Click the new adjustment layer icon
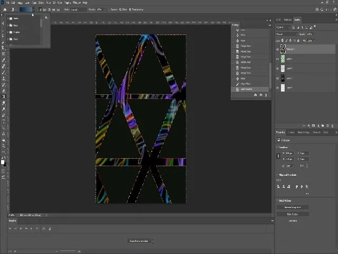The width and height of the screenshot is (338, 254). click(x=318, y=126)
